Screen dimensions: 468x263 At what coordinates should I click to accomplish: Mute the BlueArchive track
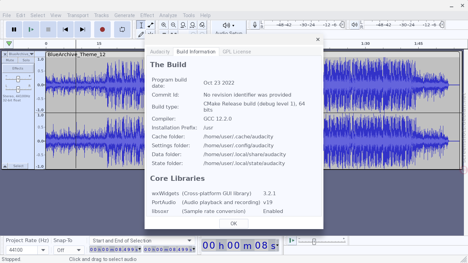[10, 60]
